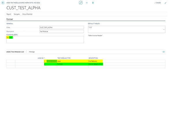Click the delete trash icon
The height and width of the screenshot is (121, 173).
pos(93,3)
